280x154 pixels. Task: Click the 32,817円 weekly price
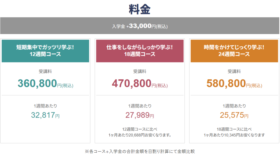click(45, 115)
